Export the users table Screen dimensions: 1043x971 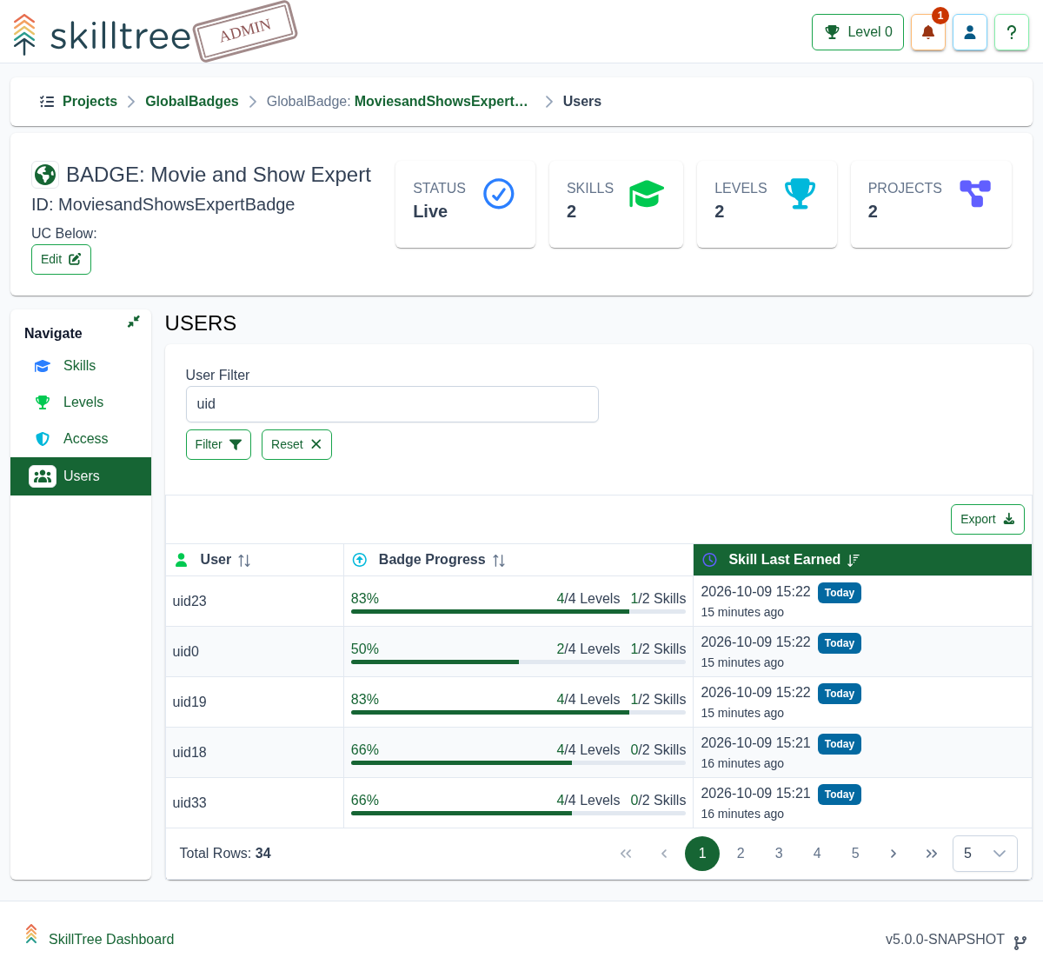tap(987, 519)
